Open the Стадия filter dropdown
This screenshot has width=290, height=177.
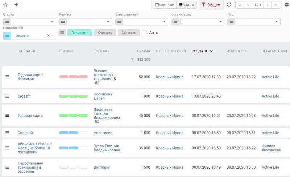[x=34, y=22]
